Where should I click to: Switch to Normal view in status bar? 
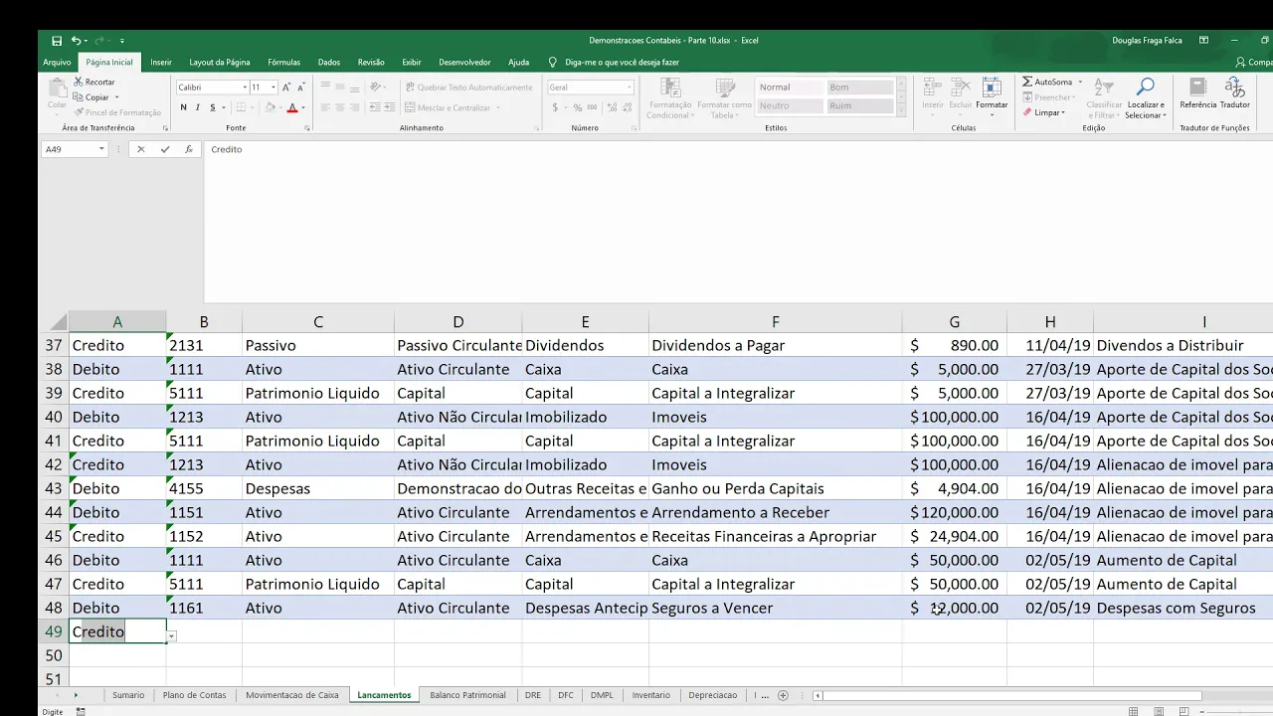[1133, 711]
